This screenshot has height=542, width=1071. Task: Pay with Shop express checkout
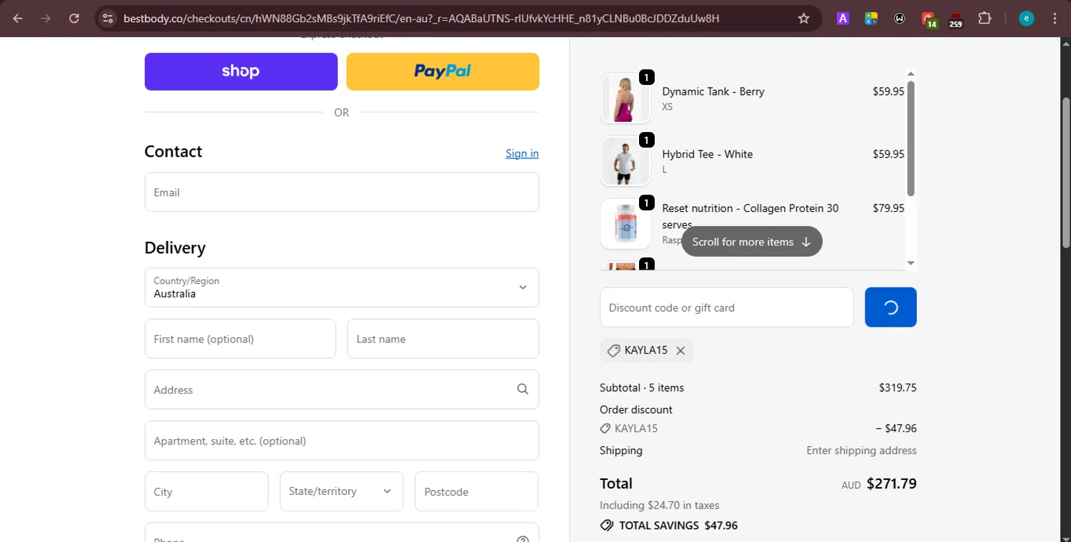pos(241,71)
